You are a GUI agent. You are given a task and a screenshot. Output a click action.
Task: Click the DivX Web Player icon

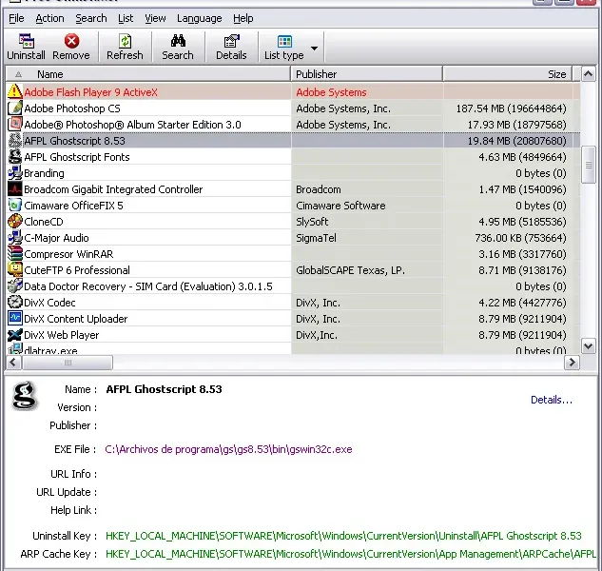(15, 334)
